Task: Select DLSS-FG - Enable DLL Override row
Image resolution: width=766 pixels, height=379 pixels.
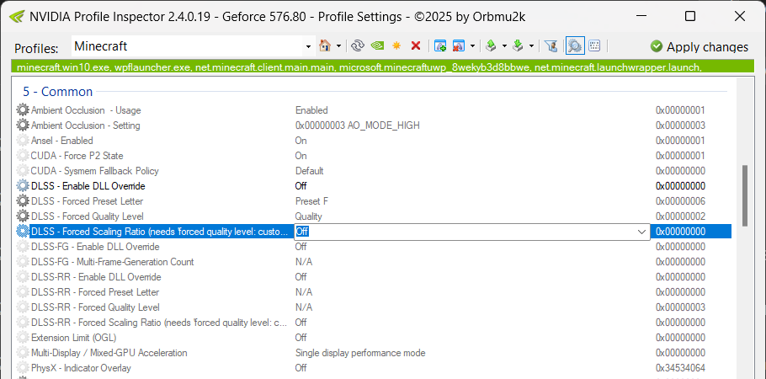Action: pyautogui.click(x=374, y=247)
